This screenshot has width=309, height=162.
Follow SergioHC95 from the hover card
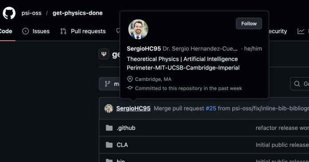tap(249, 23)
